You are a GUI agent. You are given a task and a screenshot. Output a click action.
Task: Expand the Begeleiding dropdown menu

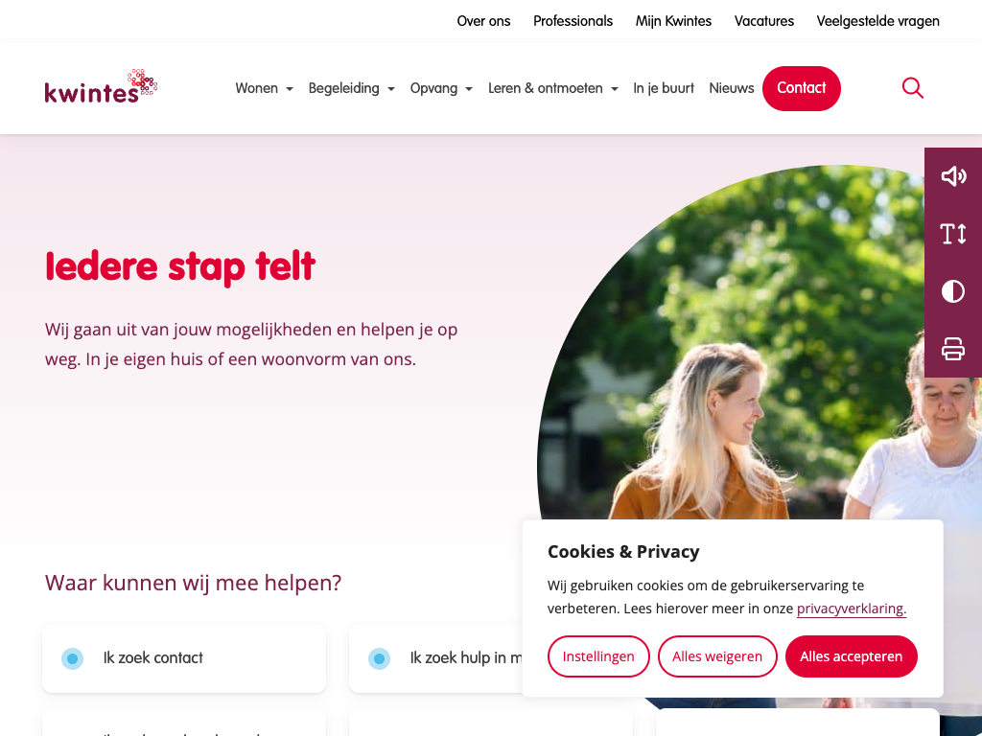(351, 88)
